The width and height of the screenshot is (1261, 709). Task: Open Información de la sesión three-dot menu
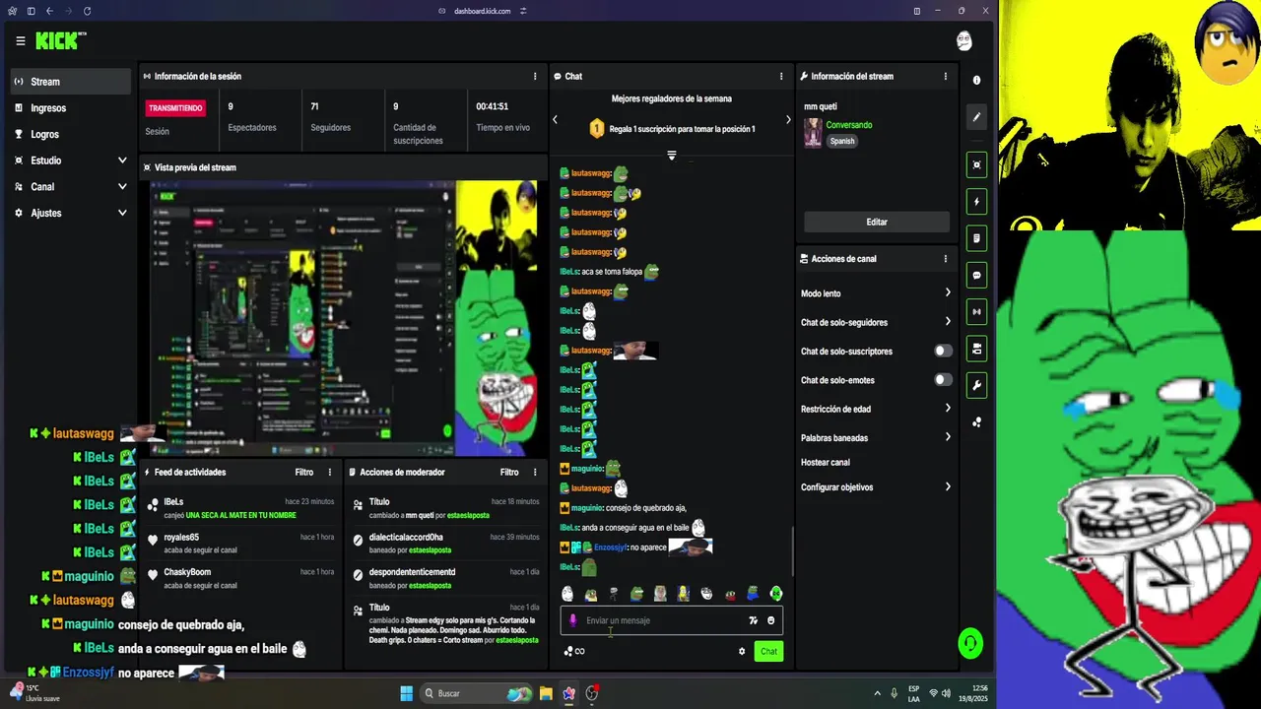[535, 76]
